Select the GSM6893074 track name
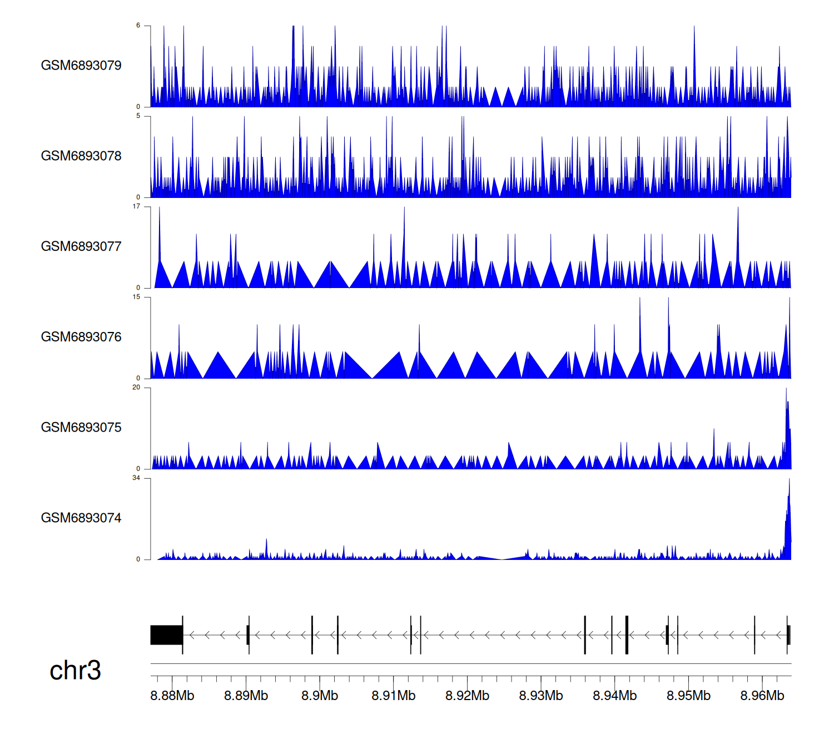Image resolution: width=834 pixels, height=734 pixels. click(81, 518)
